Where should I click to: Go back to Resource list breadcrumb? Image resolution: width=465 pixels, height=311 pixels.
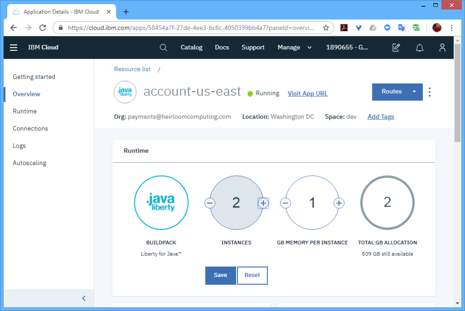[x=132, y=69]
